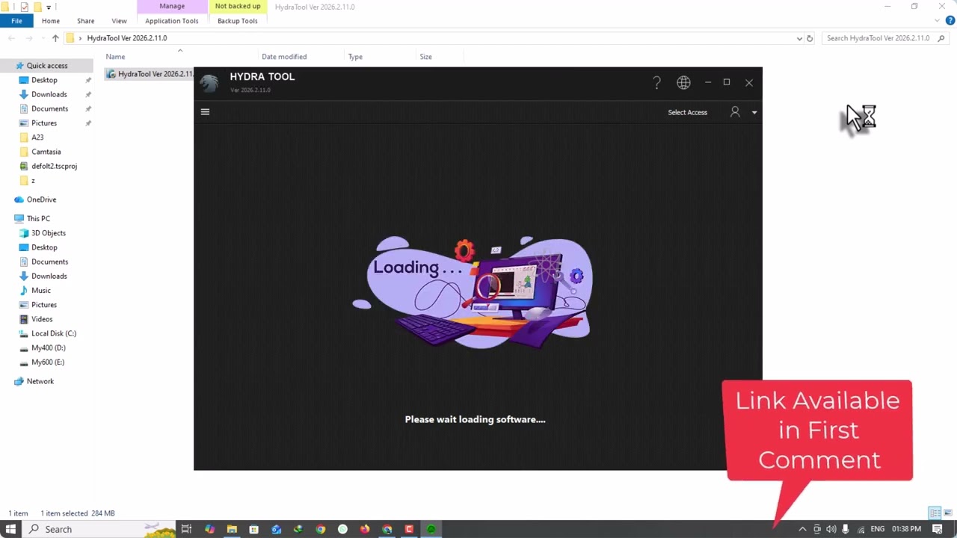Sort by the Name column header
The height and width of the screenshot is (538, 957).
(x=115, y=57)
